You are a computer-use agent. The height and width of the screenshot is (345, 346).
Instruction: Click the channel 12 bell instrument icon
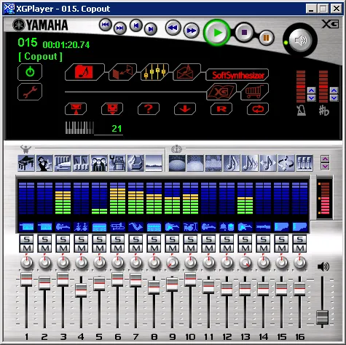pyautogui.click(x=227, y=227)
